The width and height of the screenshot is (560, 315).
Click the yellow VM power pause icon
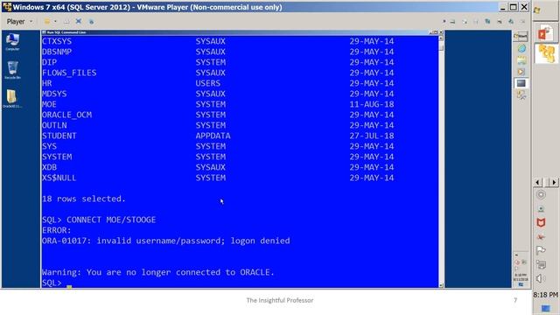pyautogui.click(x=46, y=21)
